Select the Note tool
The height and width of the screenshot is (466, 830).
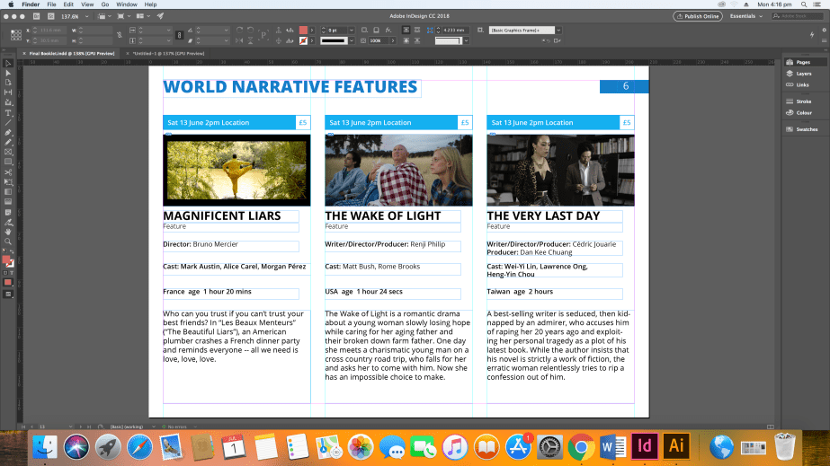click(x=8, y=213)
